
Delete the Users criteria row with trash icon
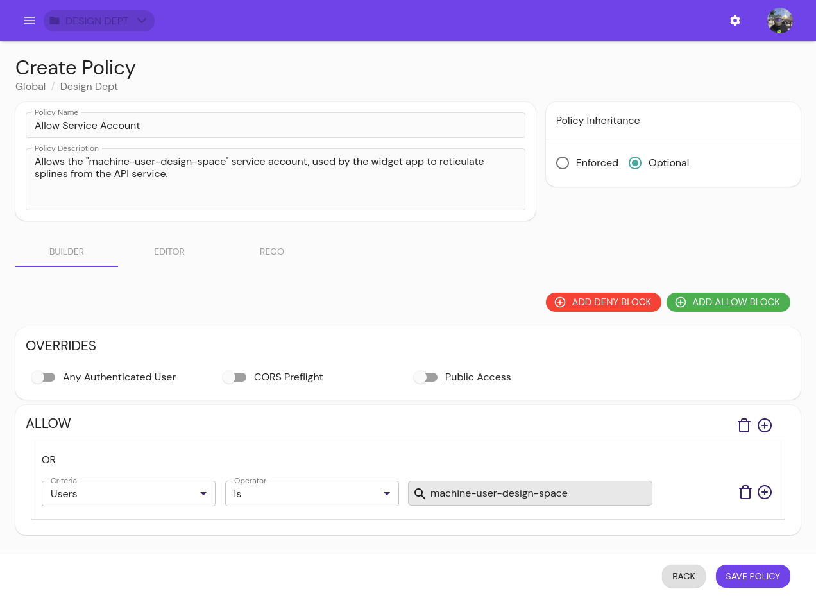(x=745, y=492)
